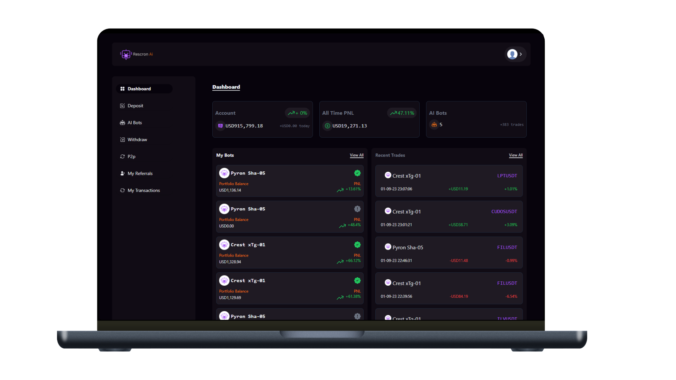Image resolution: width=676 pixels, height=380 pixels.
Task: Click the My Transactions icon in sidebar
Action: (122, 190)
